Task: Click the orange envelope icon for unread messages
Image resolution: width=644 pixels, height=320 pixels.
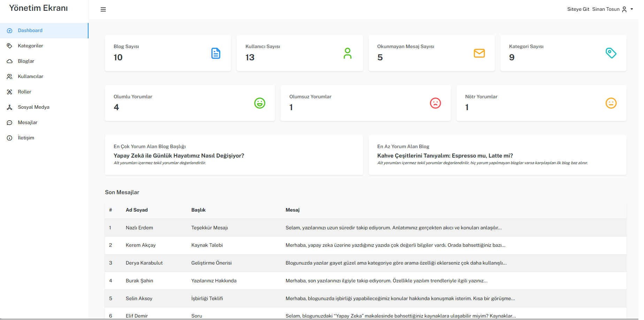Action: pyautogui.click(x=479, y=53)
